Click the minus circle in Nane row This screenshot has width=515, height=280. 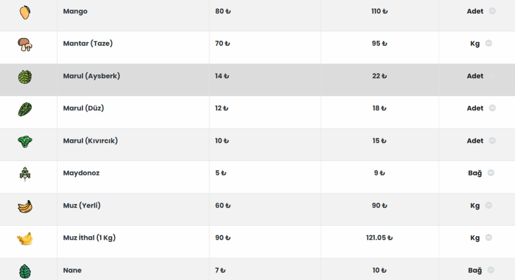click(x=491, y=270)
